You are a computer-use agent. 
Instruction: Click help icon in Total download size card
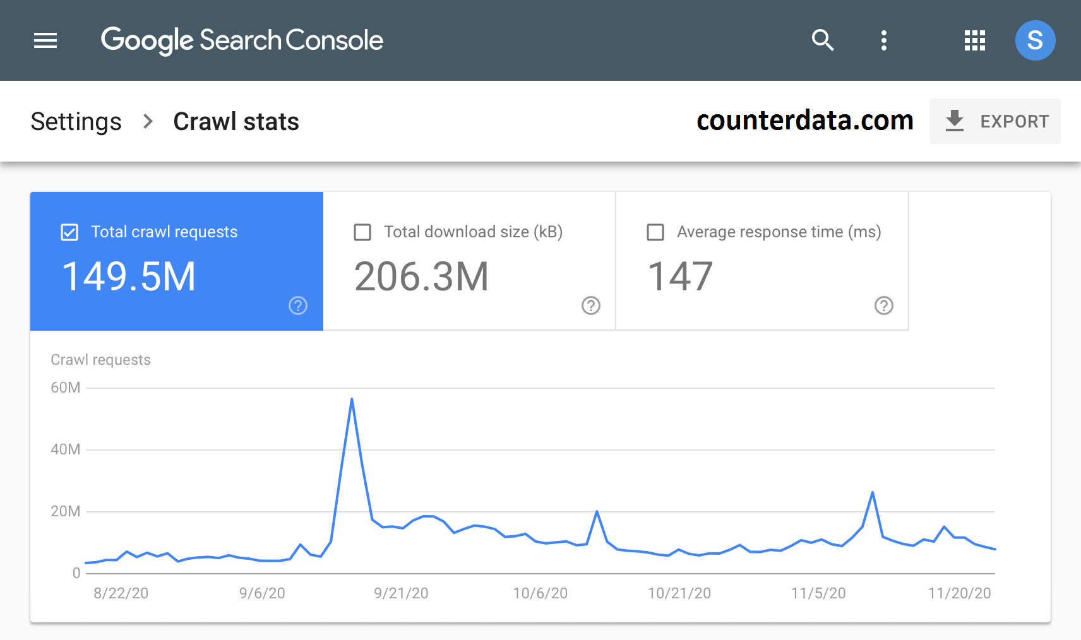pyautogui.click(x=590, y=305)
